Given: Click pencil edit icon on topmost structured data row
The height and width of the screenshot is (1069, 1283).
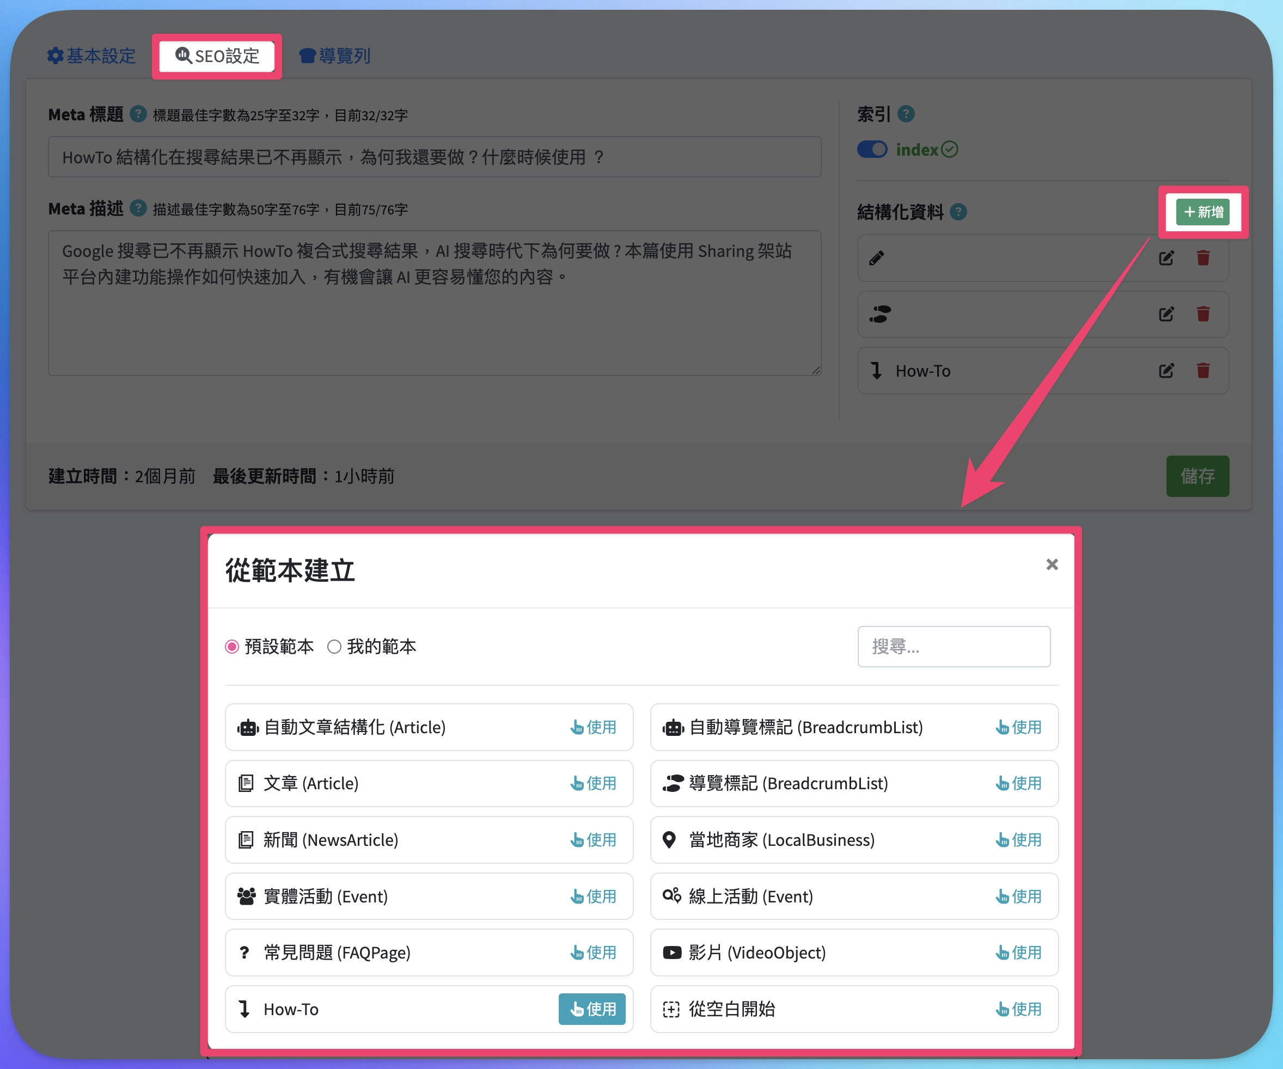Looking at the screenshot, I should [x=1166, y=257].
